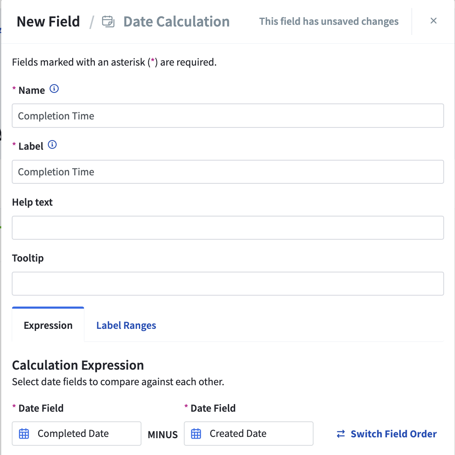The height and width of the screenshot is (455, 455).
Task: Click the Date Calculation heading text
Action: point(176,21)
